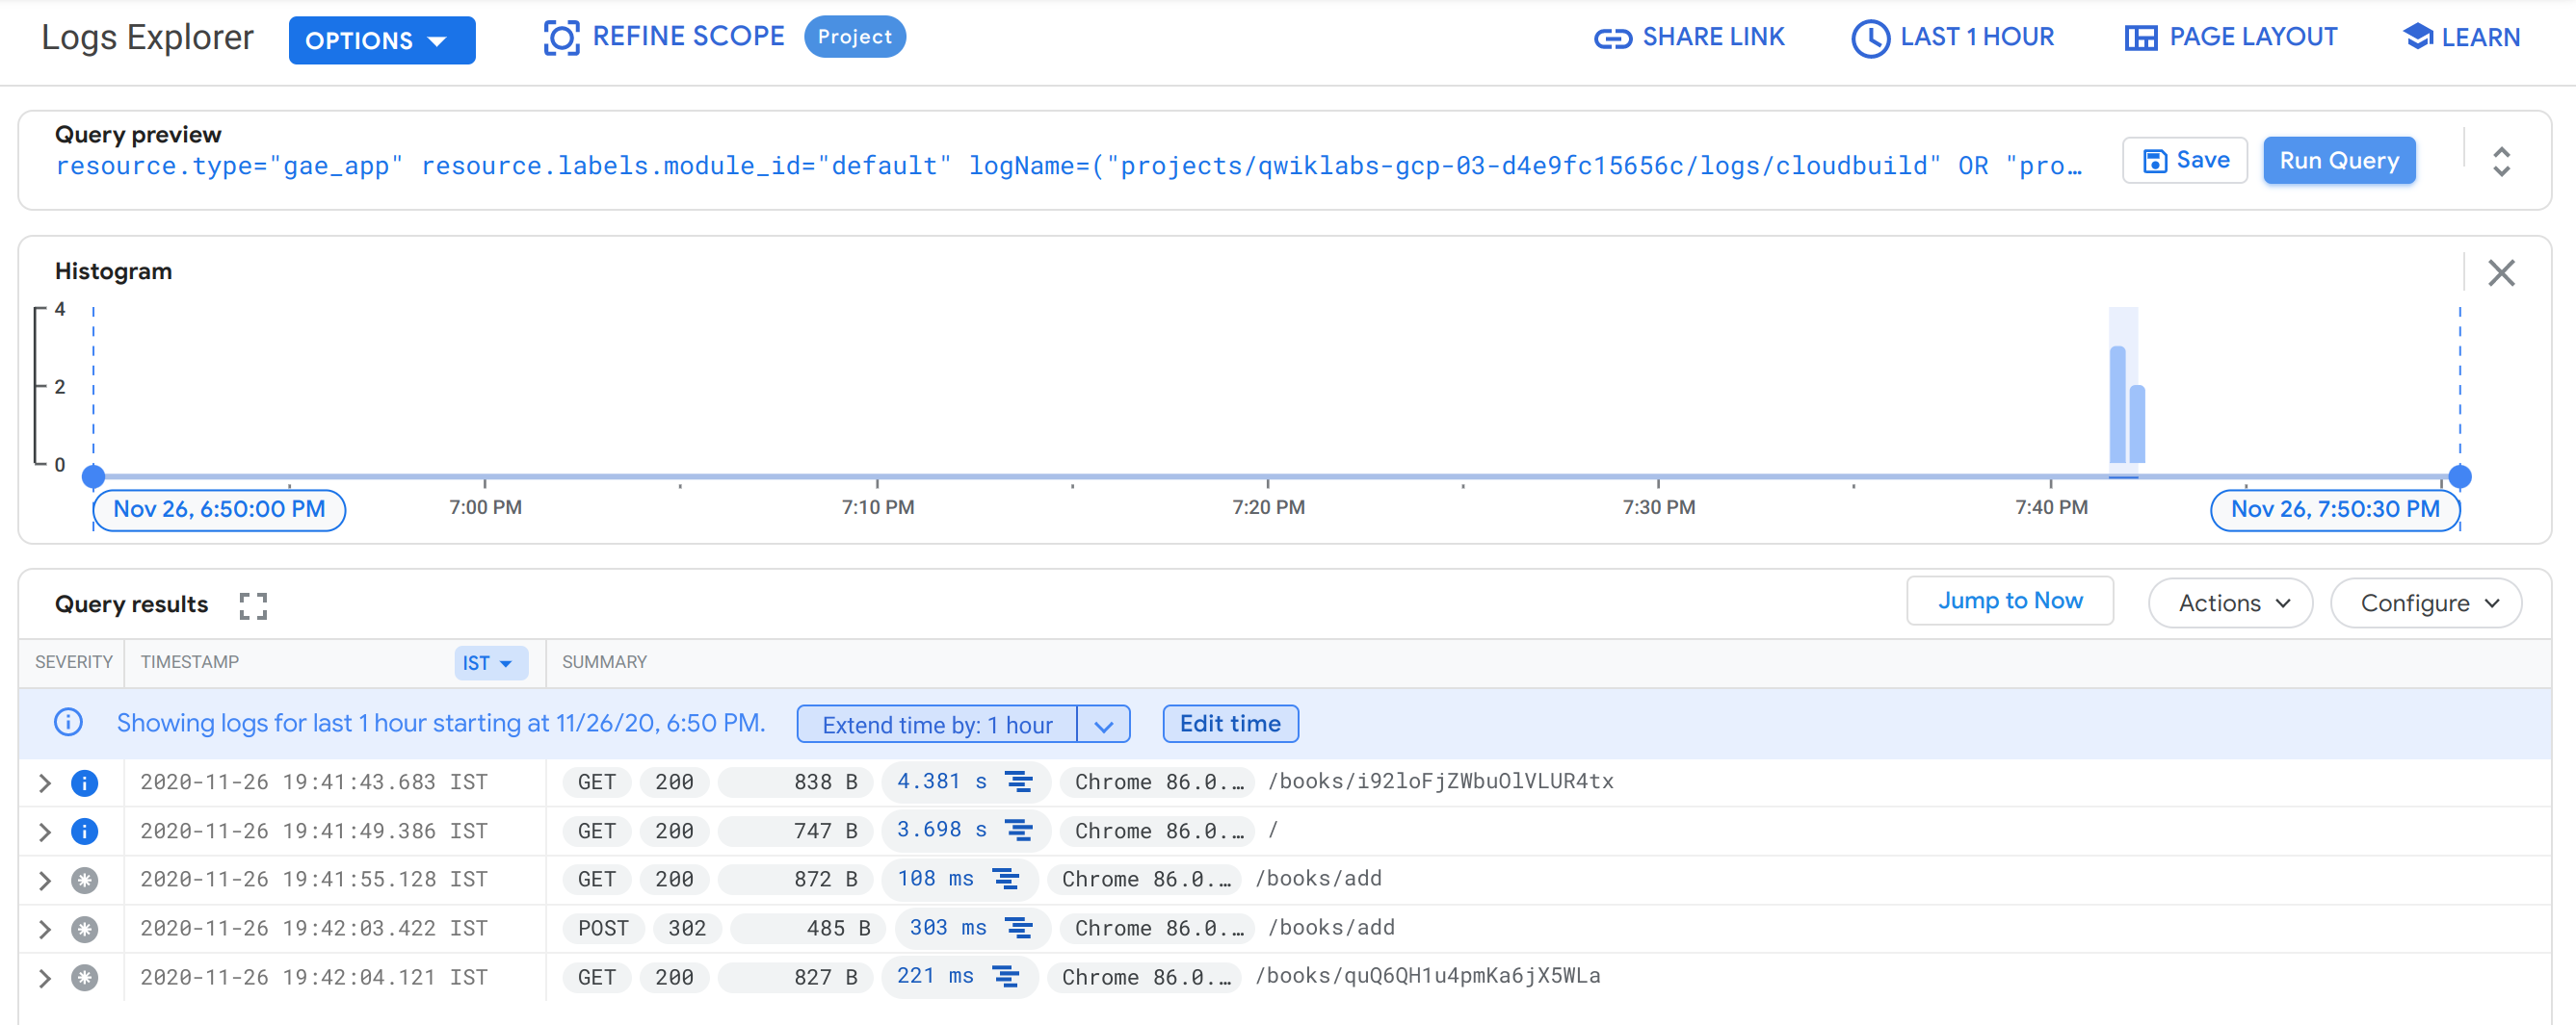This screenshot has height=1025, width=2576.
Task: Click the 747 B size chip
Action: click(796, 832)
